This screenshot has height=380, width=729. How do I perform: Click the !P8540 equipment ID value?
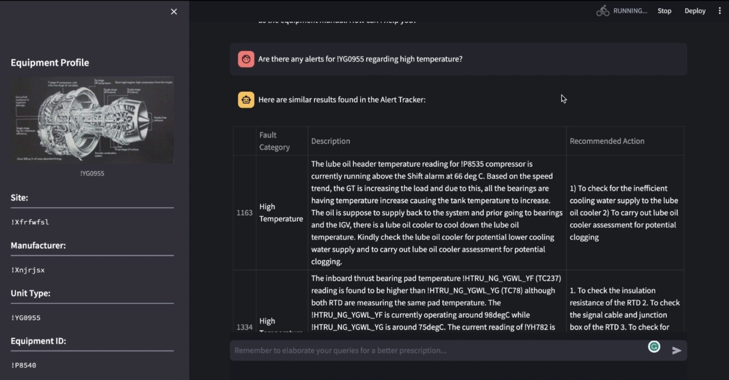(23, 365)
